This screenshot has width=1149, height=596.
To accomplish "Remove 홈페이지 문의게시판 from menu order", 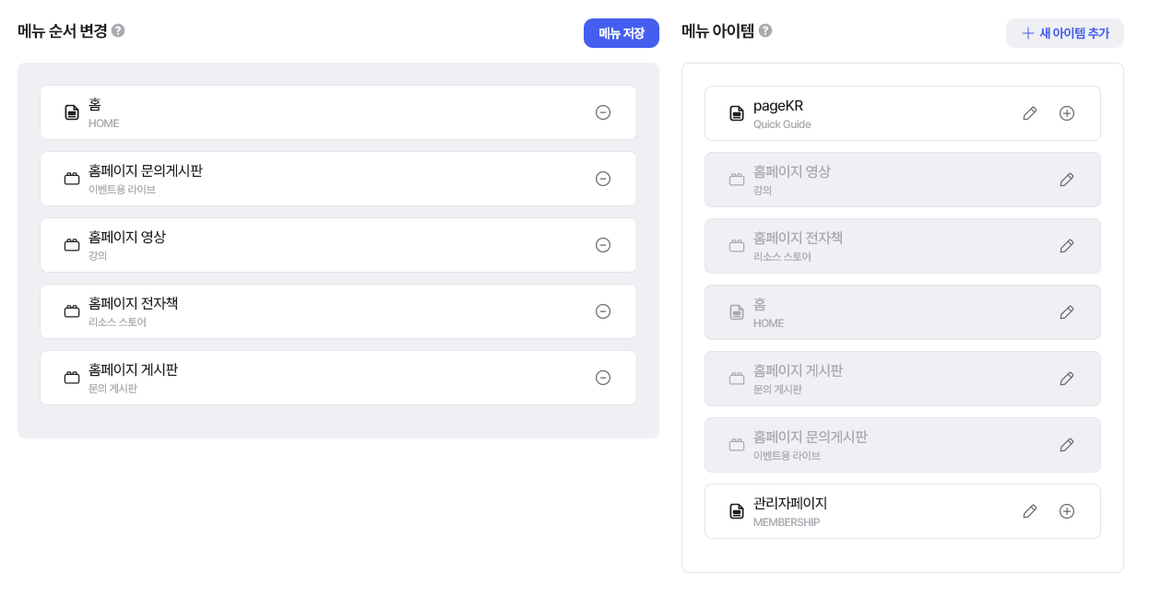I will point(603,179).
